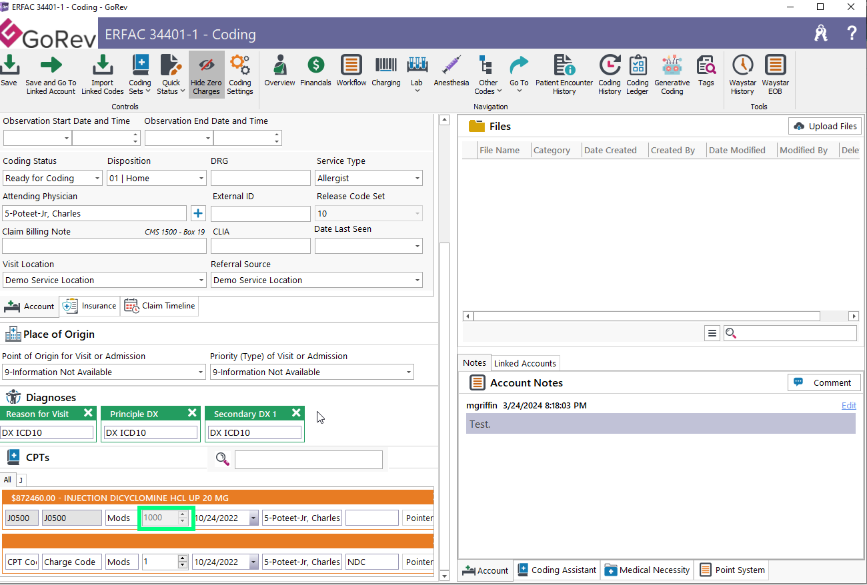Click the help question mark icon

852,33
